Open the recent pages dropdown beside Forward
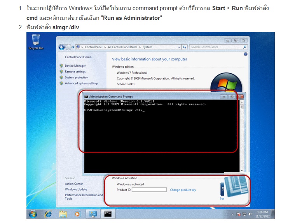288x223 pixels. (73, 47)
